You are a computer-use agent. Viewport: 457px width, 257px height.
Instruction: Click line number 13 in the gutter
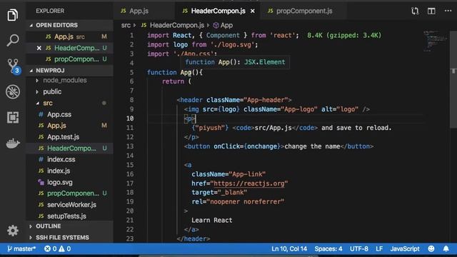point(130,146)
